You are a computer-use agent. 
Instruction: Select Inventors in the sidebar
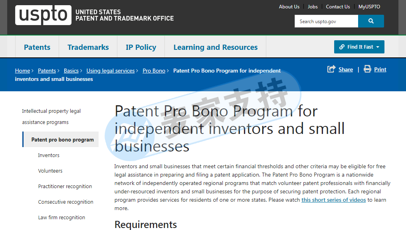click(49, 155)
